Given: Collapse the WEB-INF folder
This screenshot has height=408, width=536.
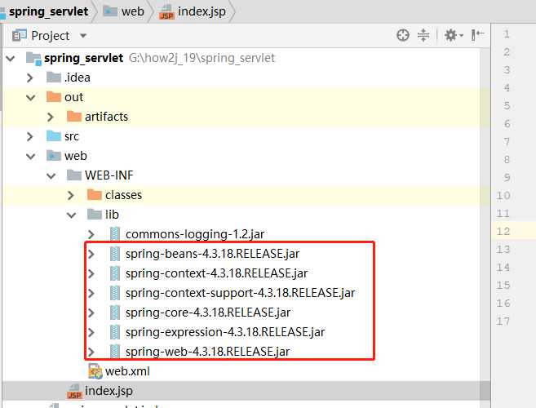Looking at the screenshot, I should click(x=51, y=176).
